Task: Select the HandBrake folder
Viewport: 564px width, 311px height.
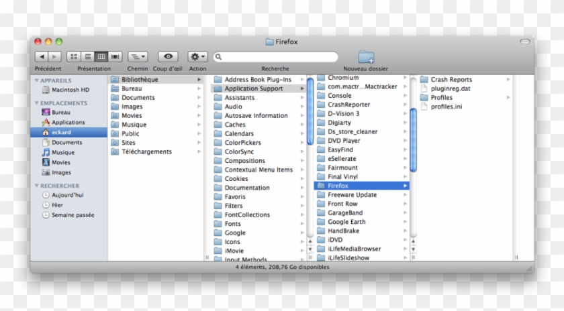Action: [x=361, y=231]
